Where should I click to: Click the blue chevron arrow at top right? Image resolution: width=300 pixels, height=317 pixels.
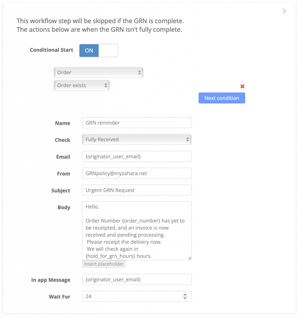pyautogui.click(x=284, y=11)
